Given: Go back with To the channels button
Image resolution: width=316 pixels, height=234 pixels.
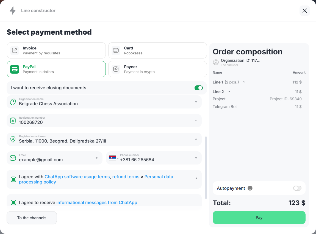Looking at the screenshot, I should click(x=32, y=218).
